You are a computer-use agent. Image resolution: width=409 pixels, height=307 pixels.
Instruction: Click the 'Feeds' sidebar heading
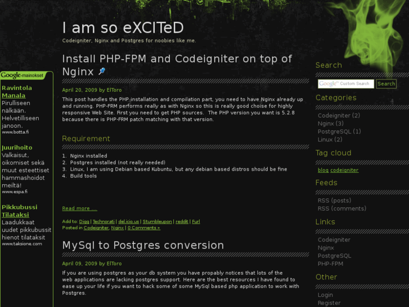[326, 183]
